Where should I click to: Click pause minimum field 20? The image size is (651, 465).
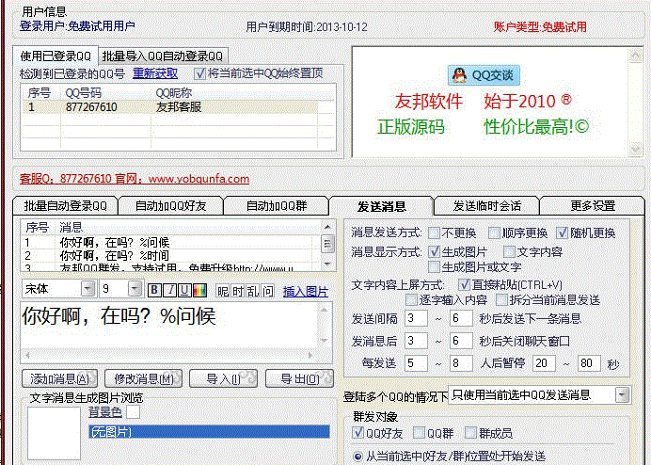[x=544, y=363]
